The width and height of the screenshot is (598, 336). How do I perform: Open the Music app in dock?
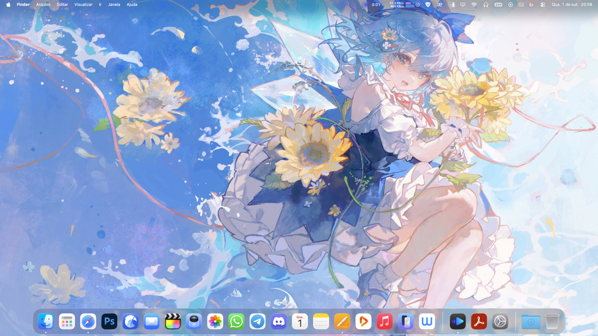[385, 322]
